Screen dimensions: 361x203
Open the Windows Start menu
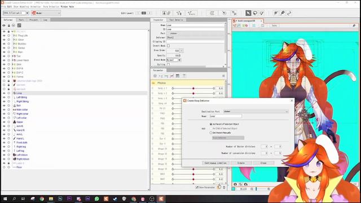tap(5, 198)
